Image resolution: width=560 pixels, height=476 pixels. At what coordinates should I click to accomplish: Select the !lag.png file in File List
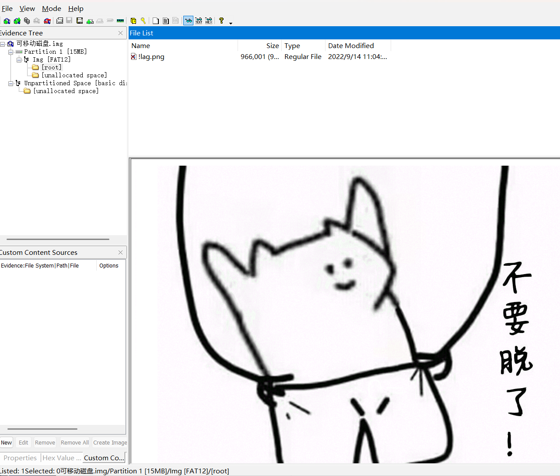tap(151, 57)
